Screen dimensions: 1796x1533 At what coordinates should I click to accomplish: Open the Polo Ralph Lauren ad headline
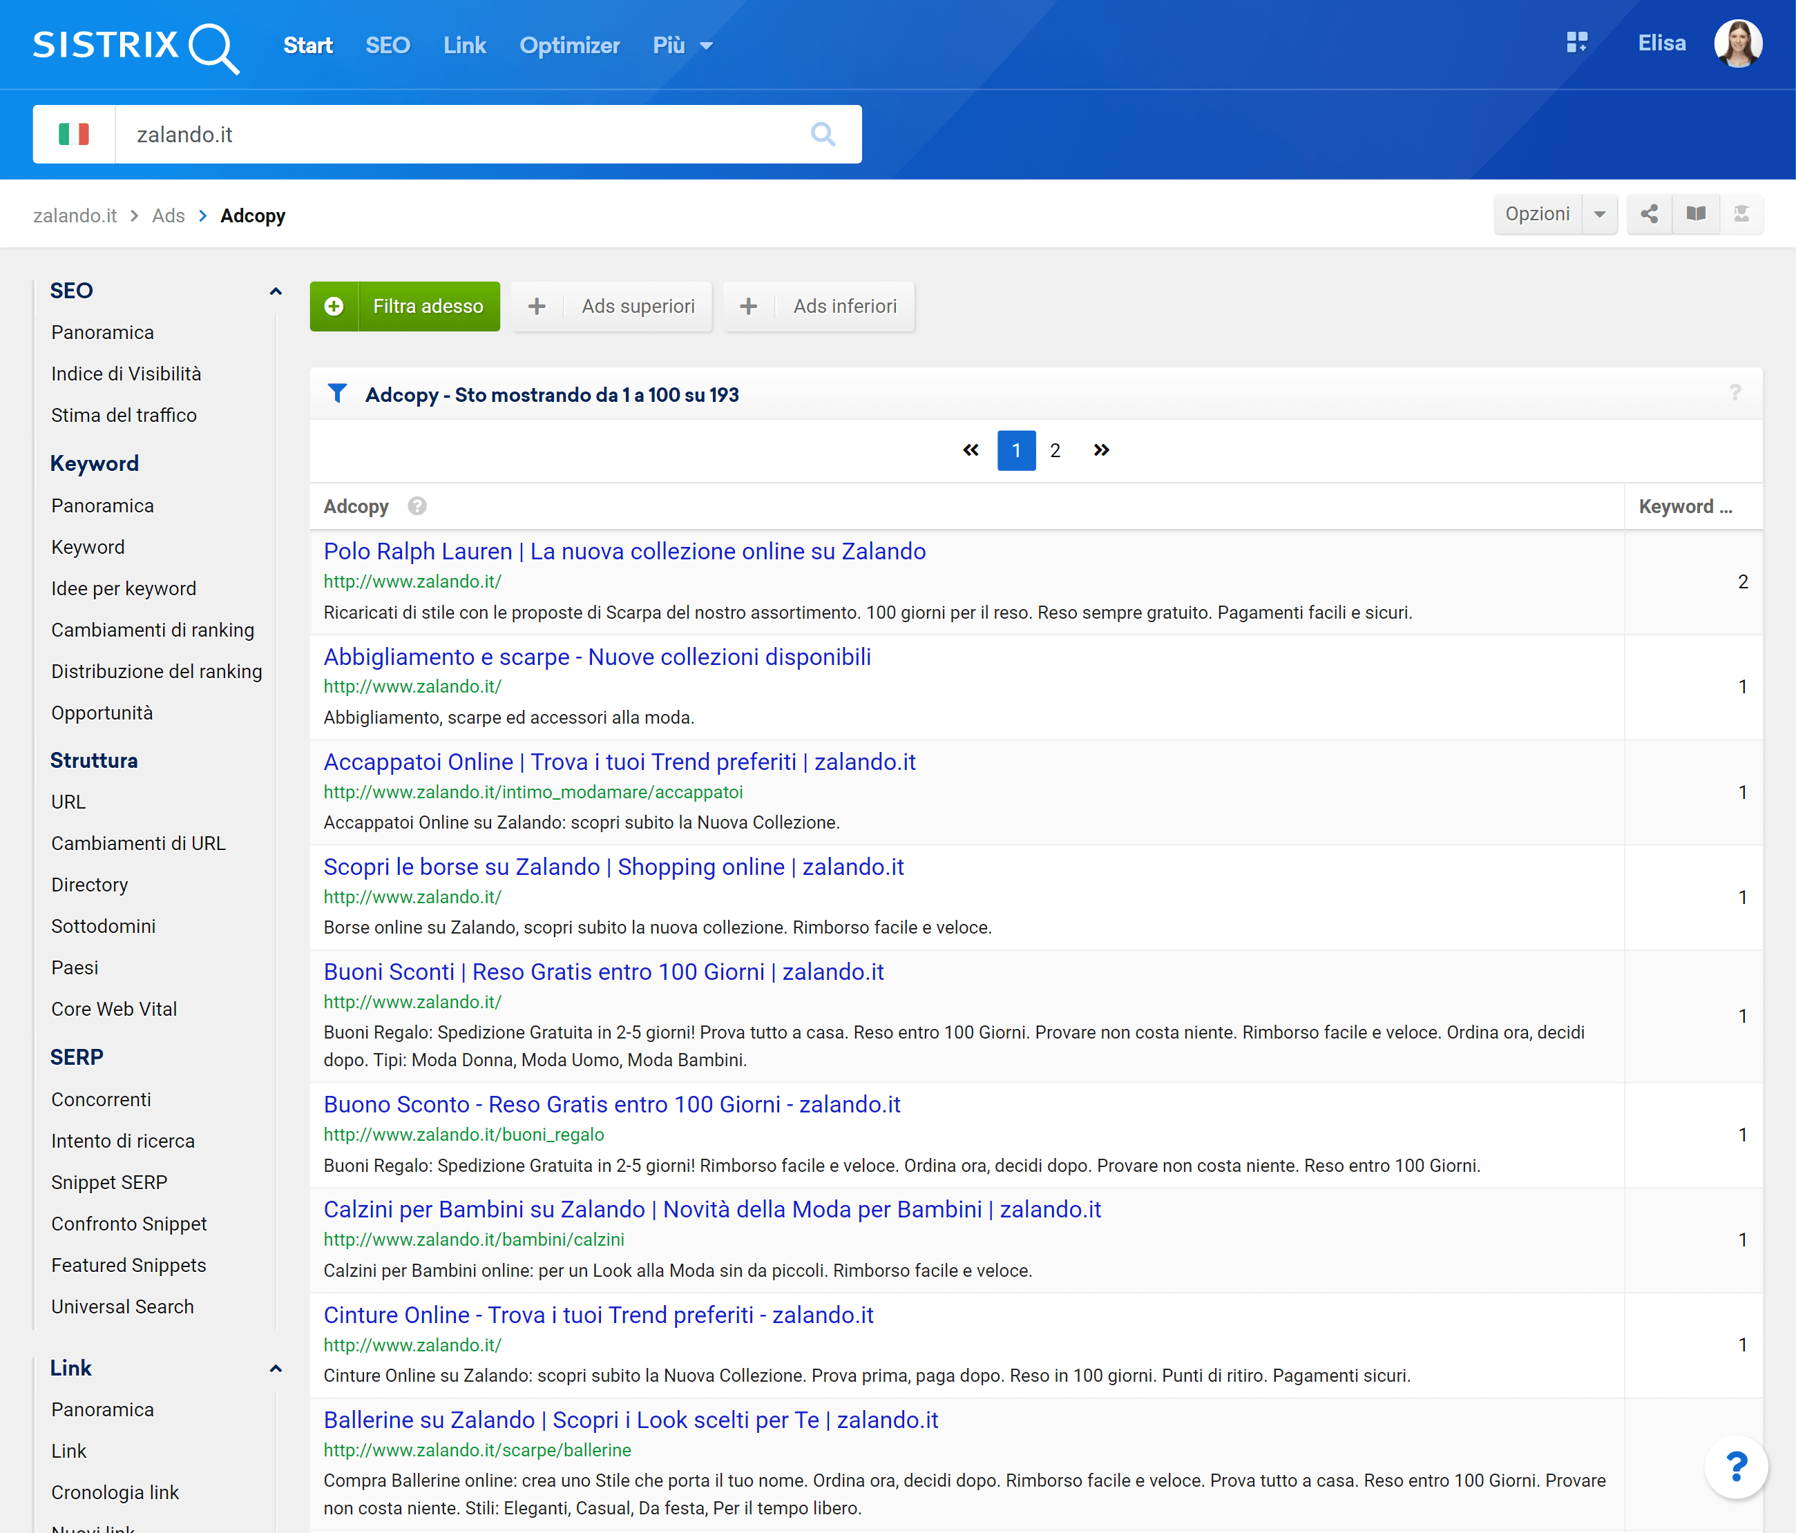click(x=624, y=551)
